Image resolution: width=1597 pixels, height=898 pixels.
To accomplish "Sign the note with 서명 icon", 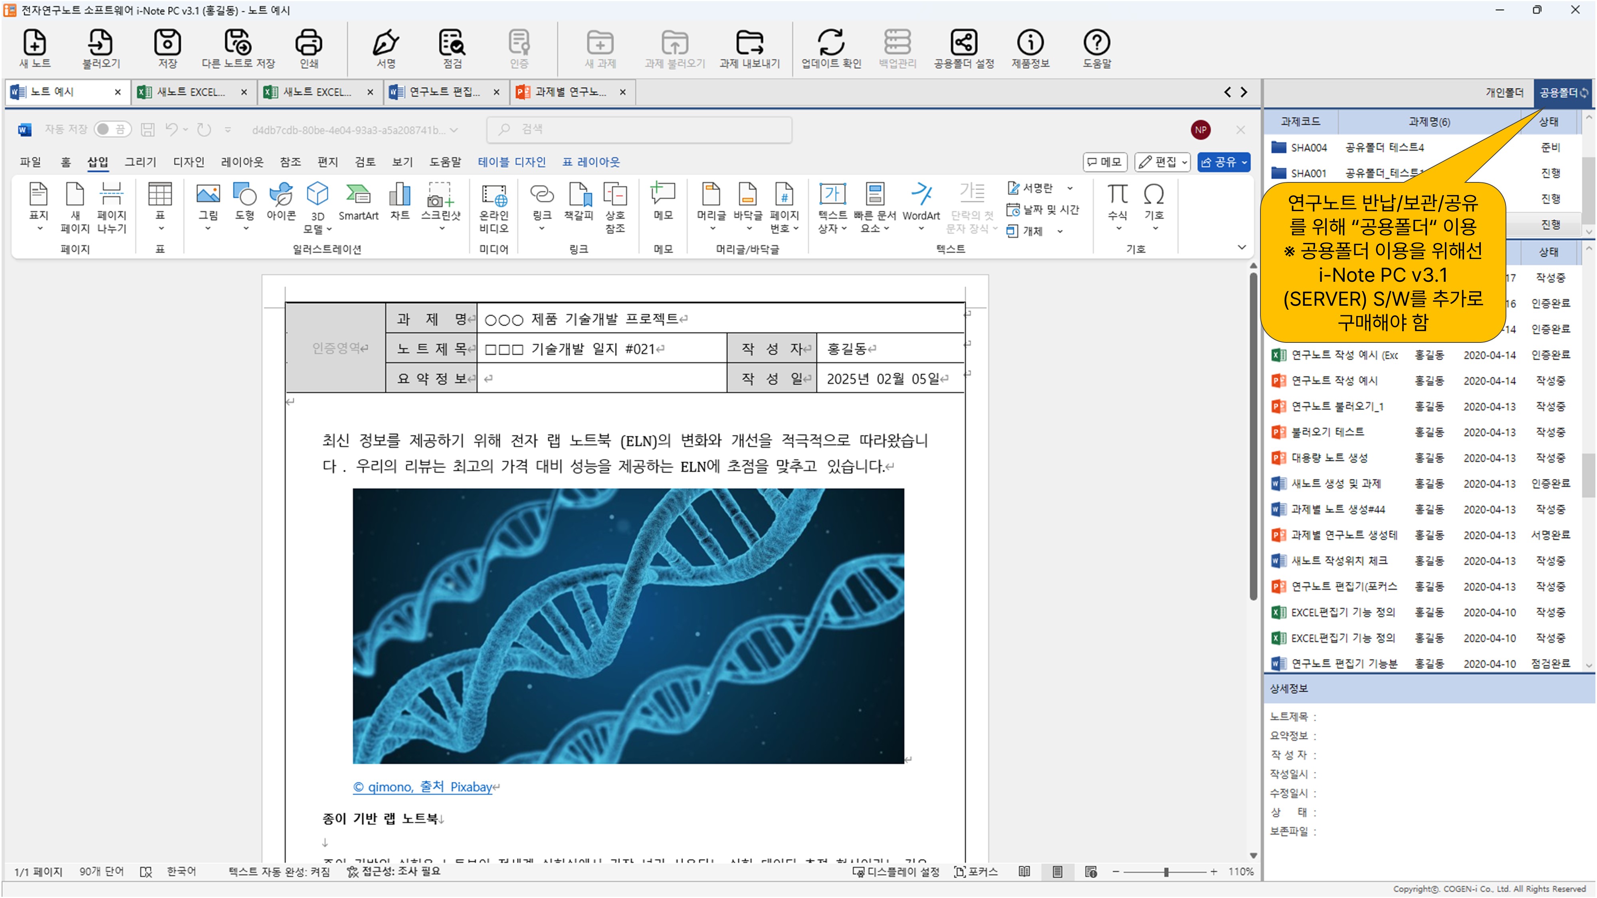I will (386, 48).
